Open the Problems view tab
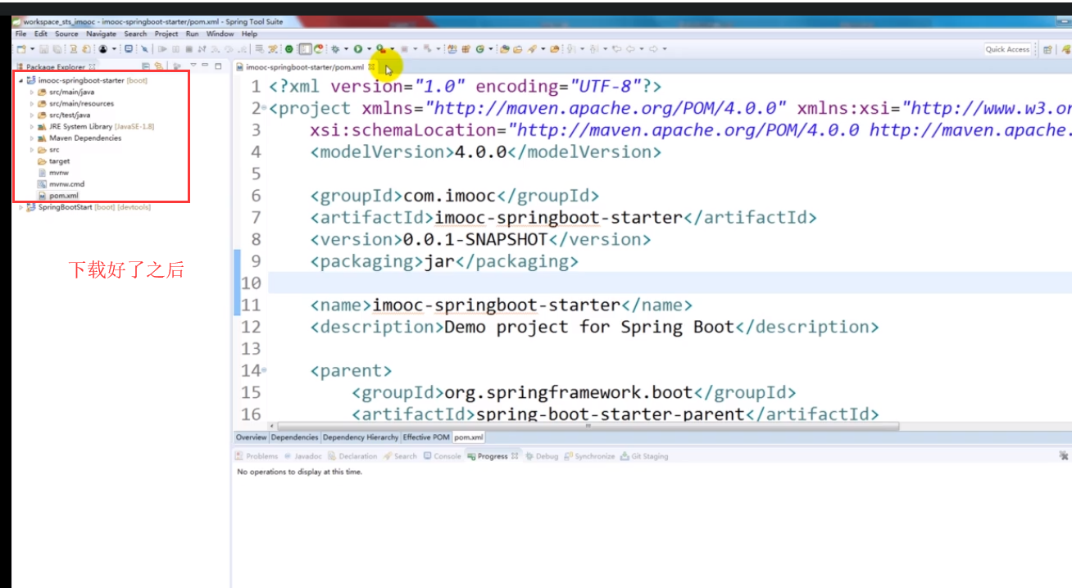The image size is (1072, 588). click(x=257, y=456)
